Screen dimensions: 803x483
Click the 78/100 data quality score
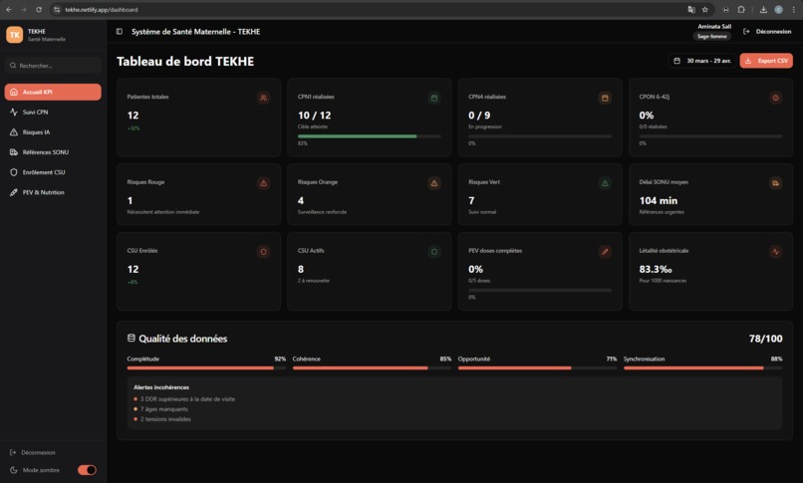pyautogui.click(x=765, y=339)
